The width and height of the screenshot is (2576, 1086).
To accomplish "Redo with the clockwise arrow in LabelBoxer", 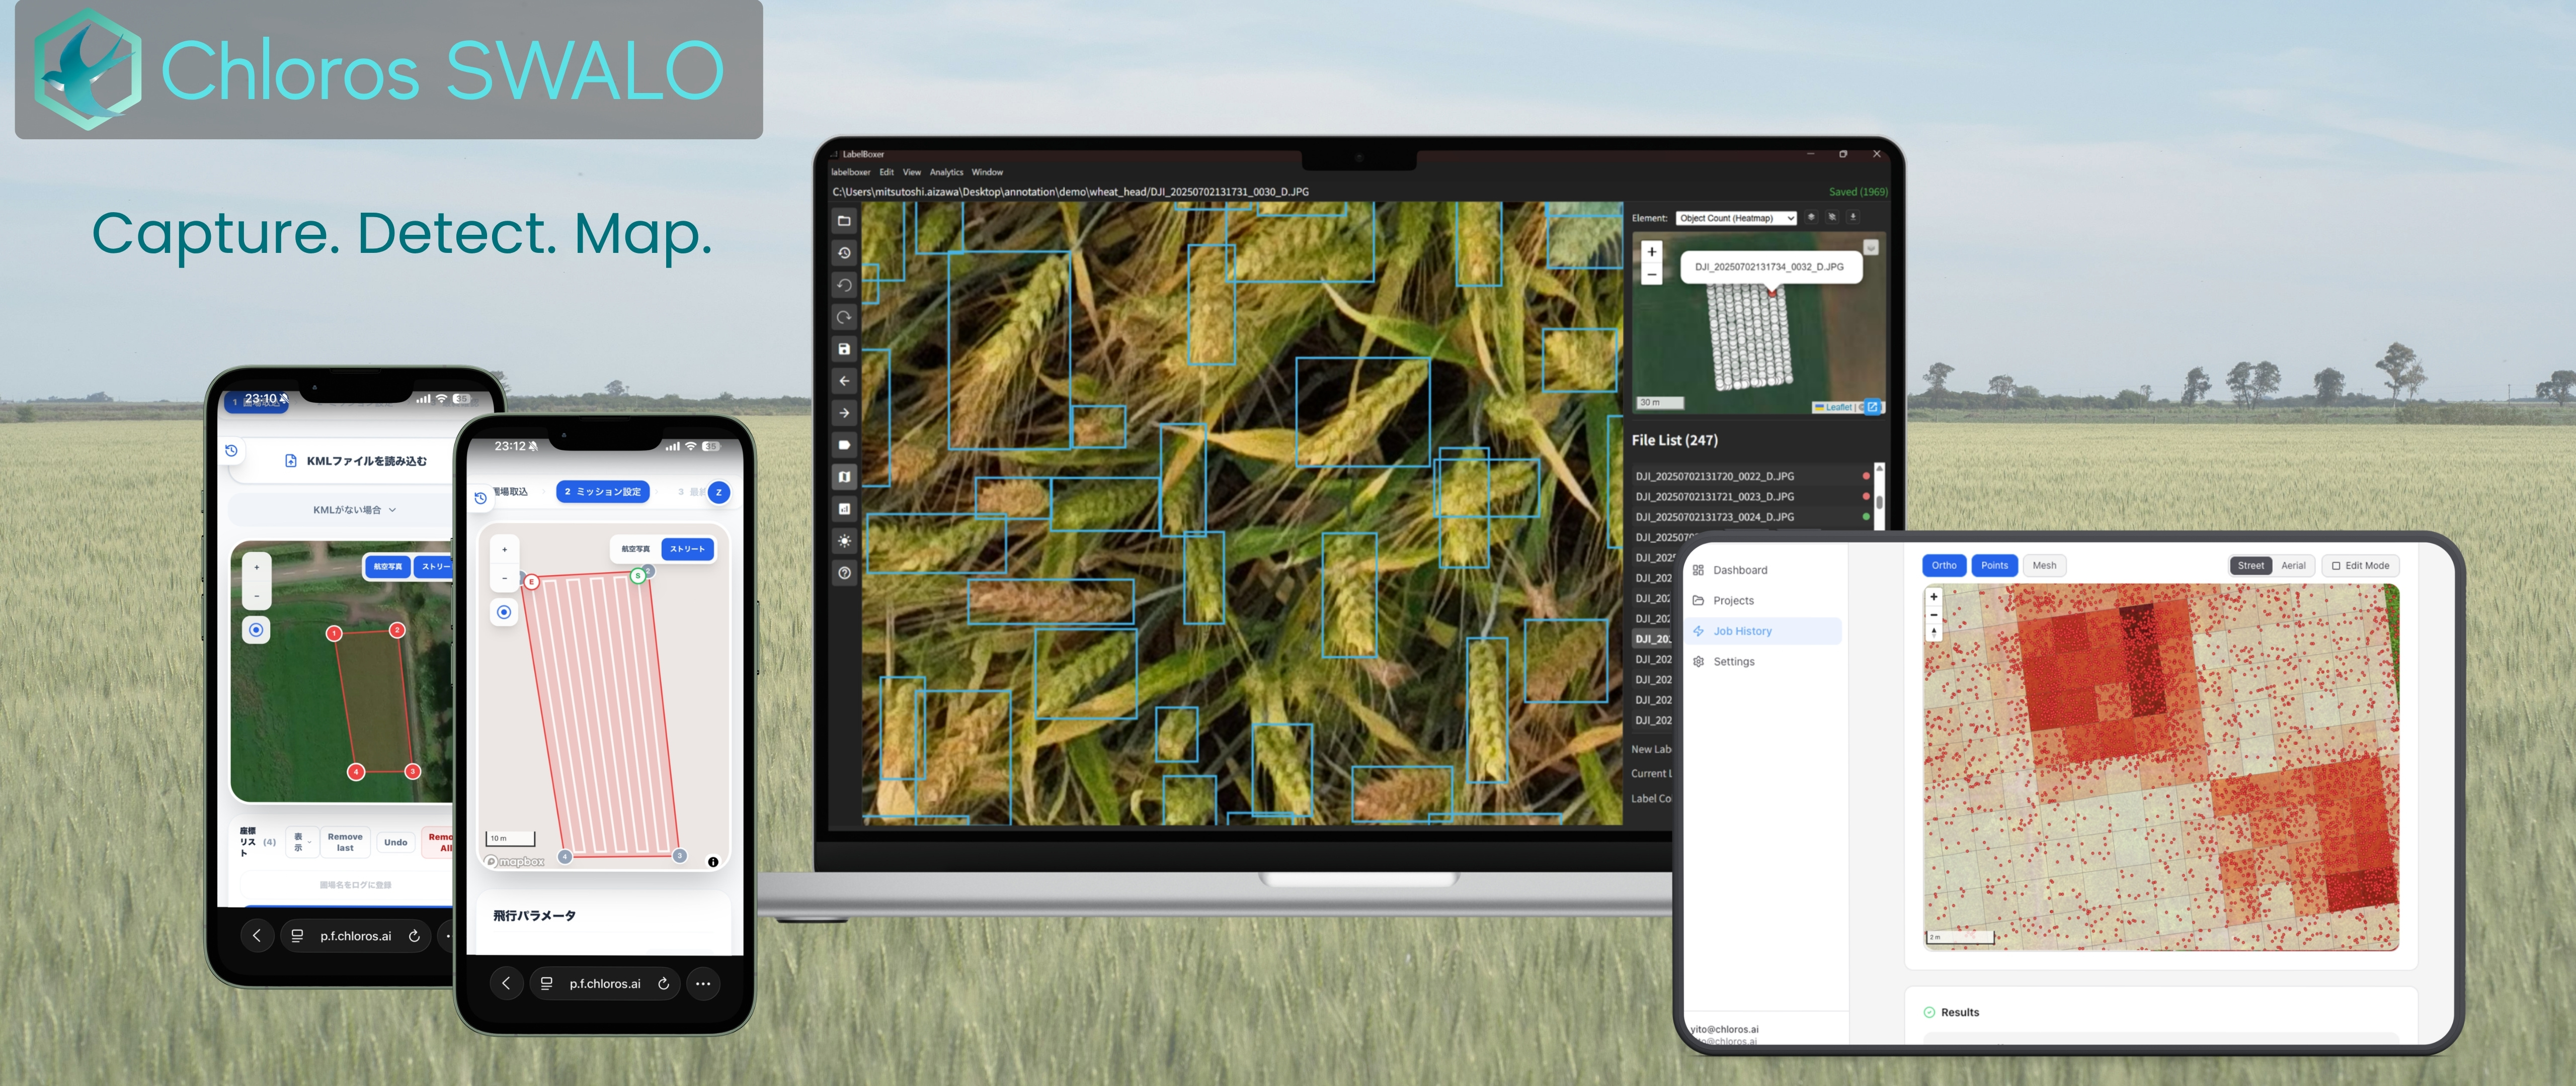I will coord(844,317).
